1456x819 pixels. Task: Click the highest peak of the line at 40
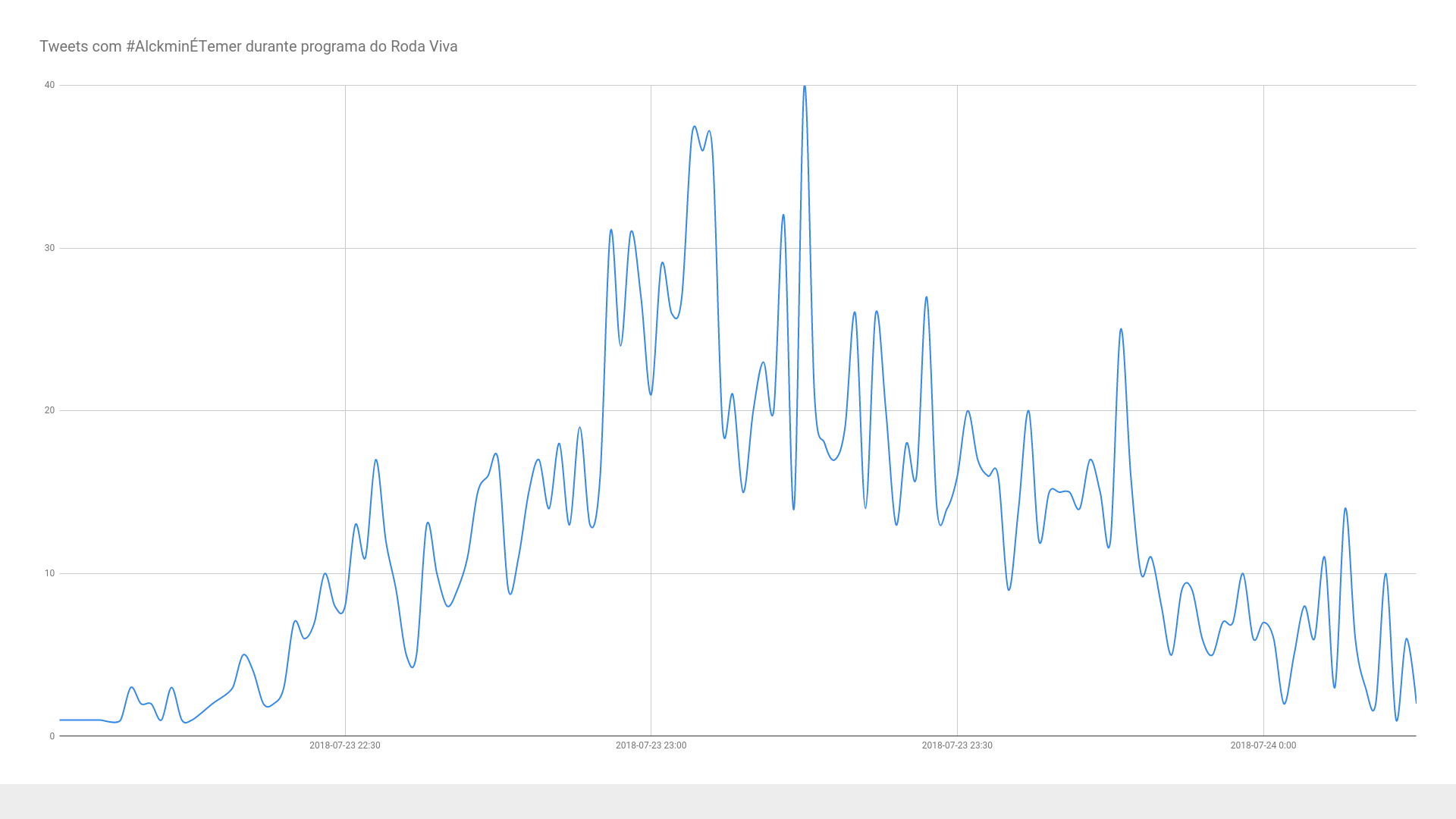point(805,86)
